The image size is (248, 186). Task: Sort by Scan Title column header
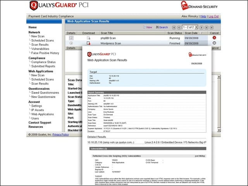click(107, 33)
